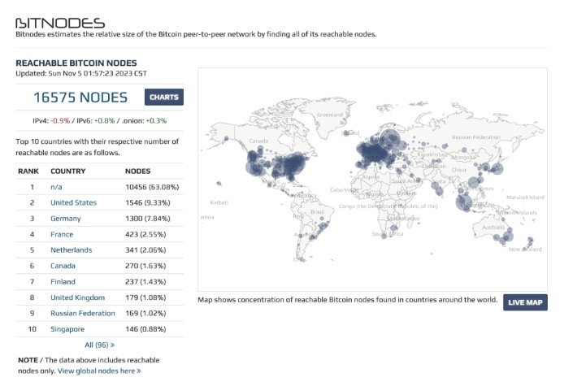Open the Russian Federation link
573x382 pixels.
tap(83, 313)
